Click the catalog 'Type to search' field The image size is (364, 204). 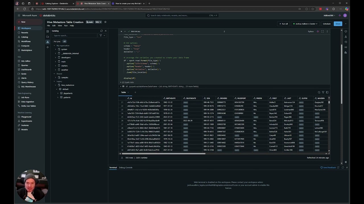75,35
